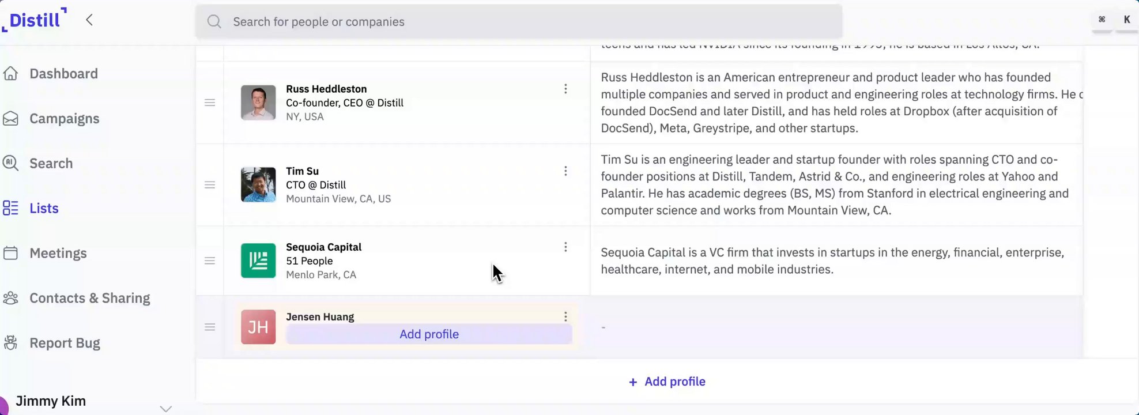Open the three-dot menu for Jensen Huang

click(565, 317)
